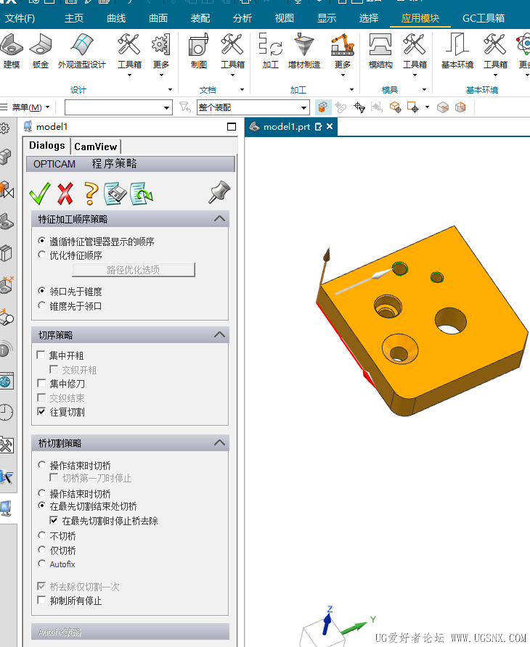The width and height of the screenshot is (530, 647).
Task: Open the settings gear in left sidebar
Action: tap(4, 128)
